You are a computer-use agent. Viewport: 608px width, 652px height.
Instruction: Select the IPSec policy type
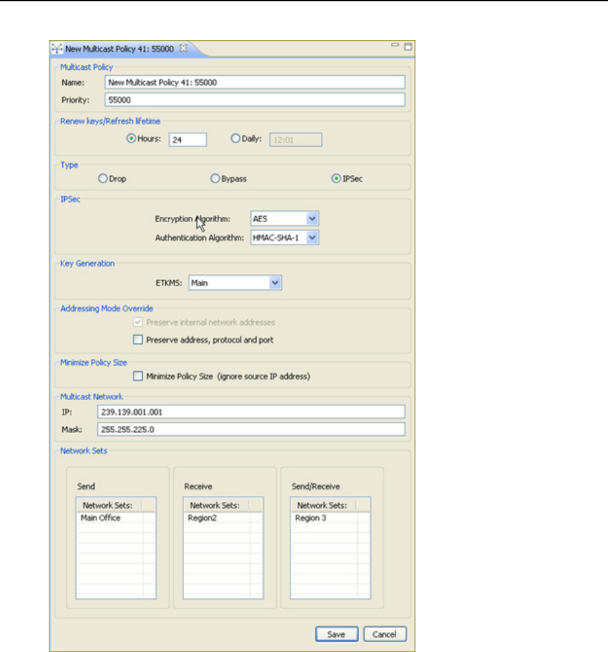coord(335,179)
